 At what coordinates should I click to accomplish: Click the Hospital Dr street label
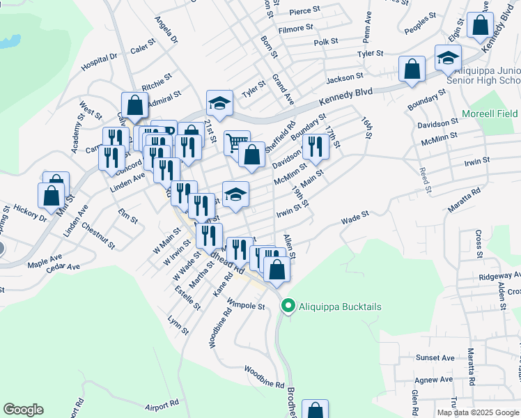point(99,62)
